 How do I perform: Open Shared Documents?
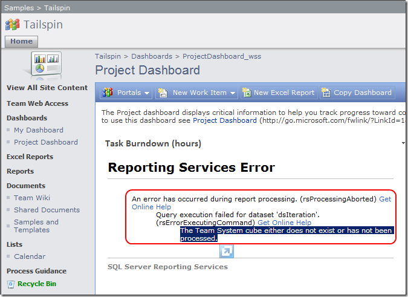47,210
